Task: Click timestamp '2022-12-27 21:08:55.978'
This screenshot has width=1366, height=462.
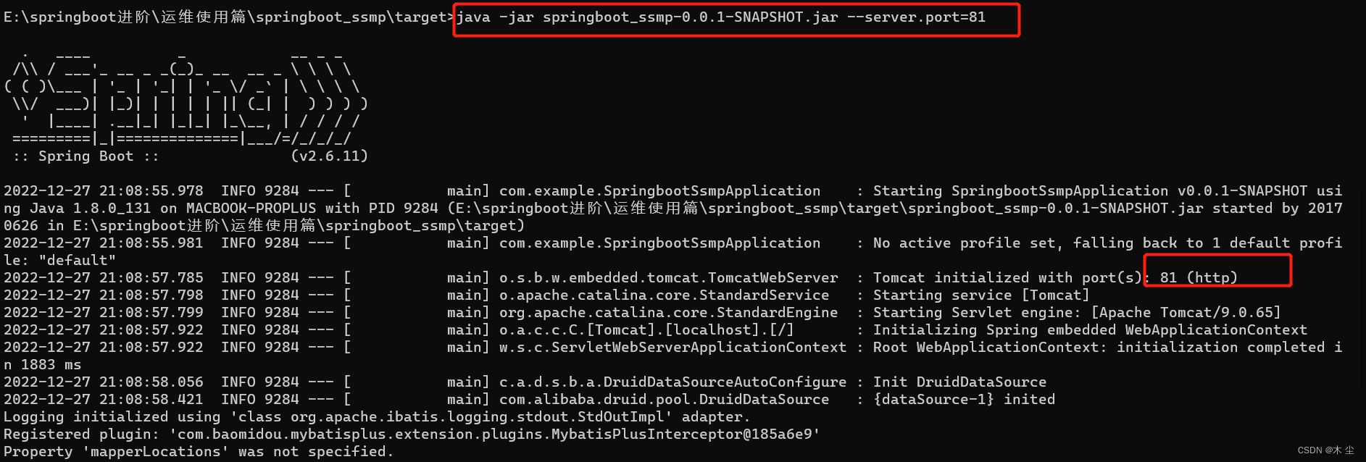Action: (104, 190)
